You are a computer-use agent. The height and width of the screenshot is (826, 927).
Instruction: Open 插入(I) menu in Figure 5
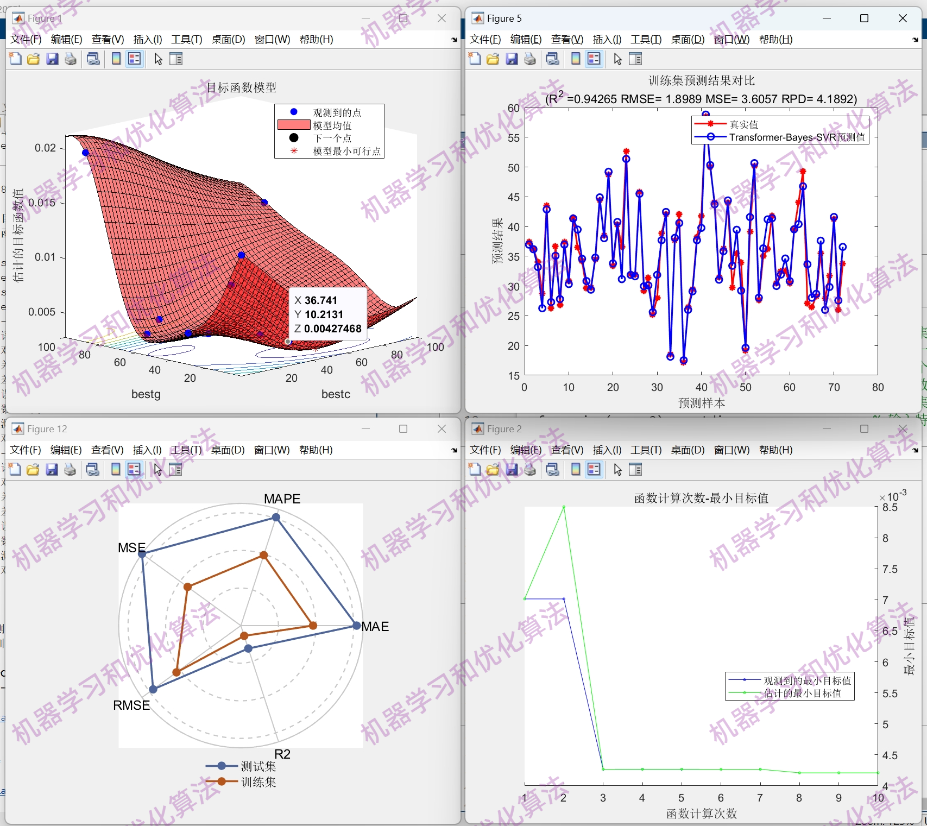pyautogui.click(x=607, y=40)
